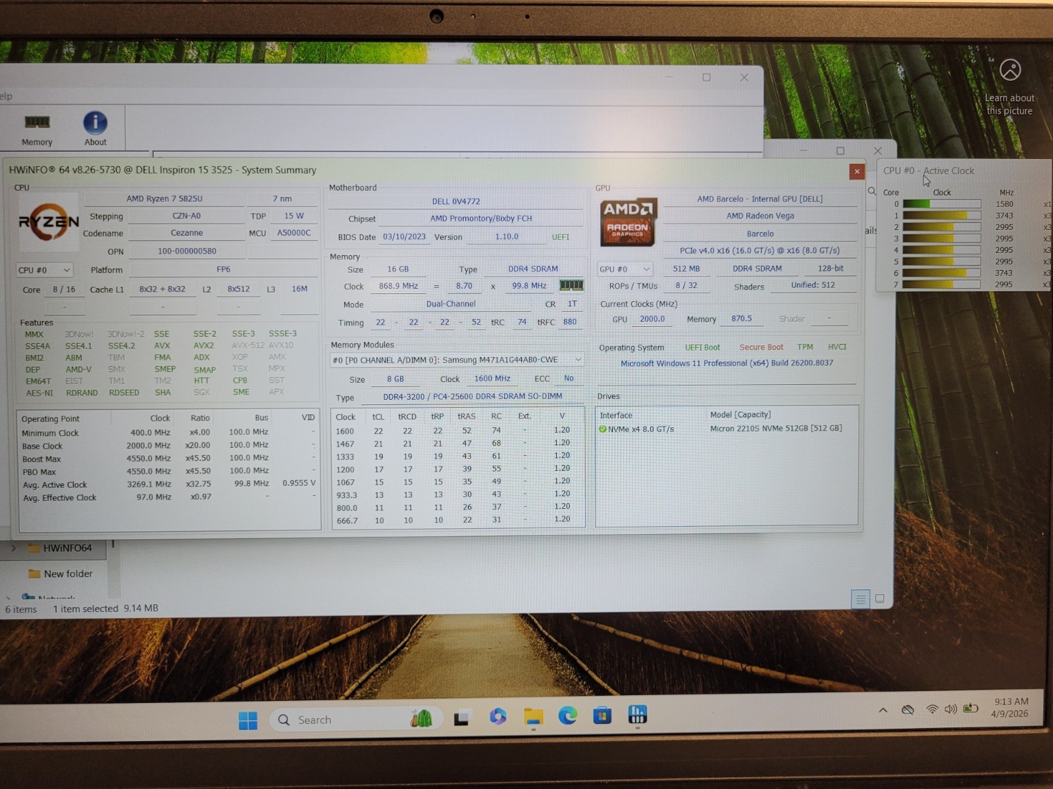Screen dimensions: 1053x789
Task: Open the Memory toolbar icon in HWiNFO
Action: (37, 129)
